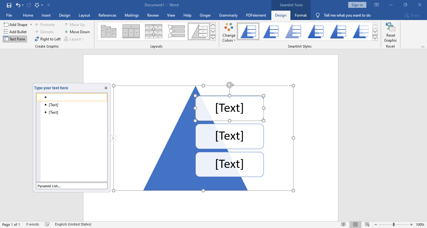
Task: Activate the Promote command
Action: click(x=46, y=24)
